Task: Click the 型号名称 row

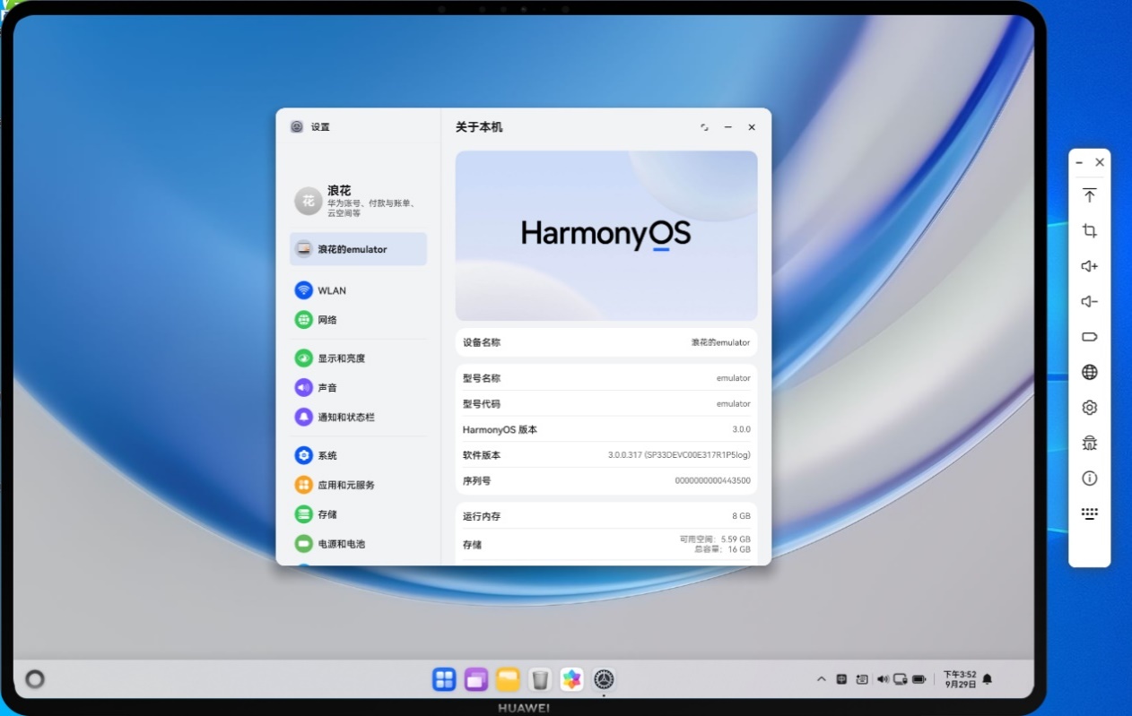Action: tap(606, 378)
